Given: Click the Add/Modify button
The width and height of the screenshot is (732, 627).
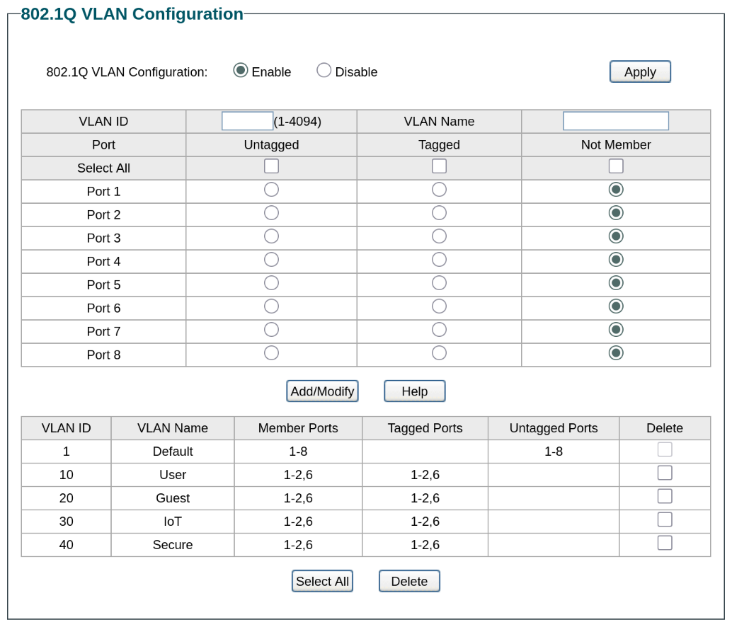Looking at the screenshot, I should pyautogui.click(x=322, y=391).
